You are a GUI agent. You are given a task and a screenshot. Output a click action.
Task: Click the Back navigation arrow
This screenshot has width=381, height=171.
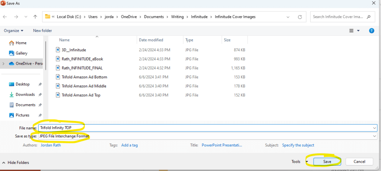coord(5,17)
